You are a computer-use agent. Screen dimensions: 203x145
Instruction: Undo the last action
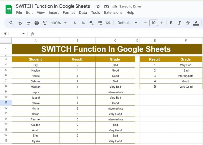point(20,23)
